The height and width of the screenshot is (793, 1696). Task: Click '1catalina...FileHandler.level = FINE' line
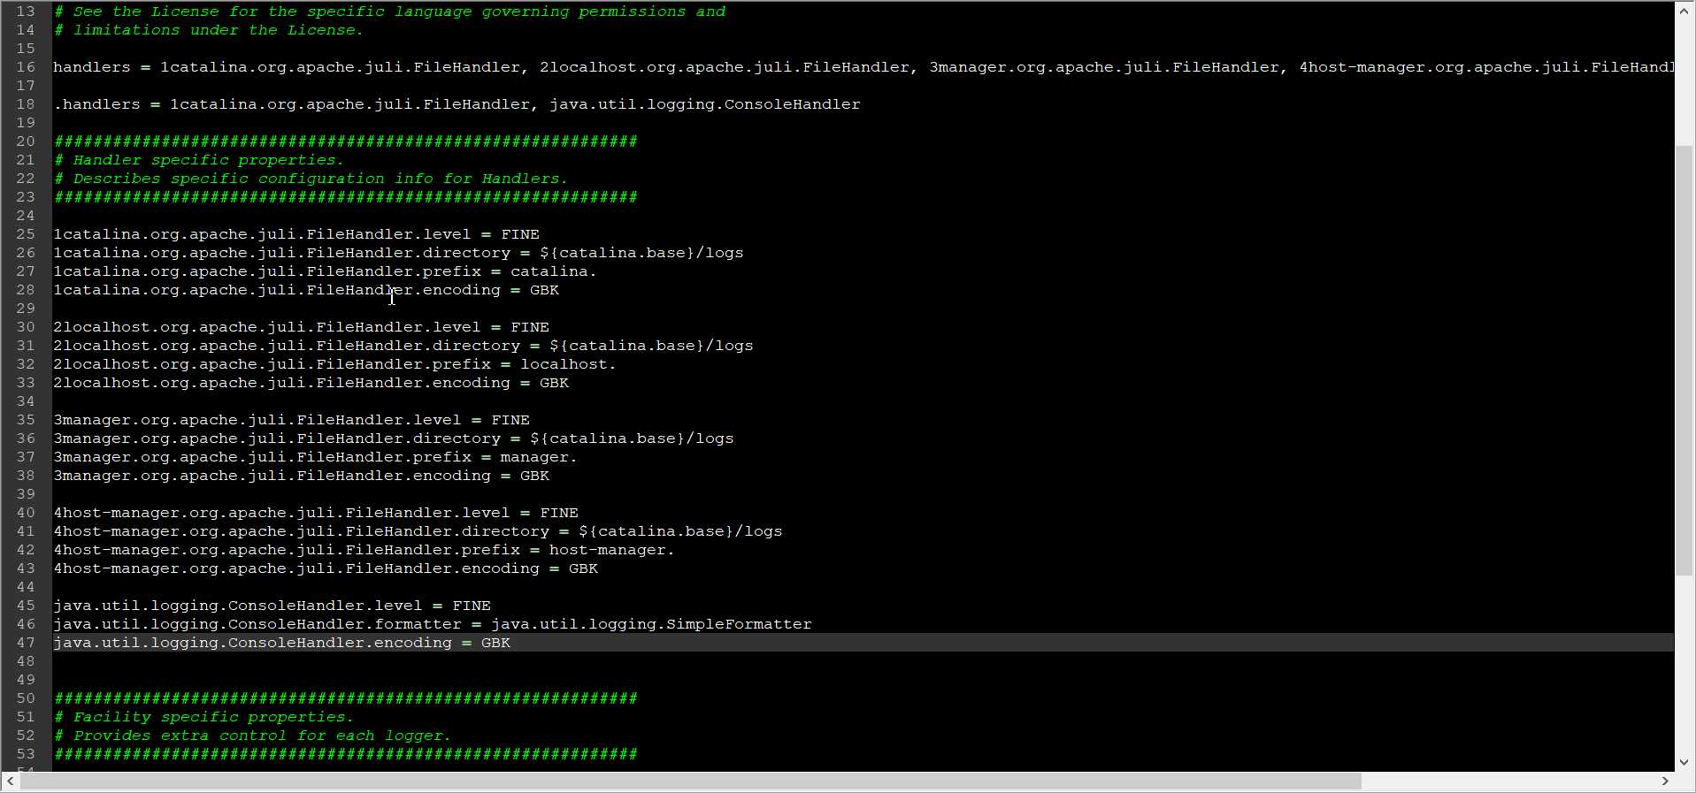tap(296, 234)
